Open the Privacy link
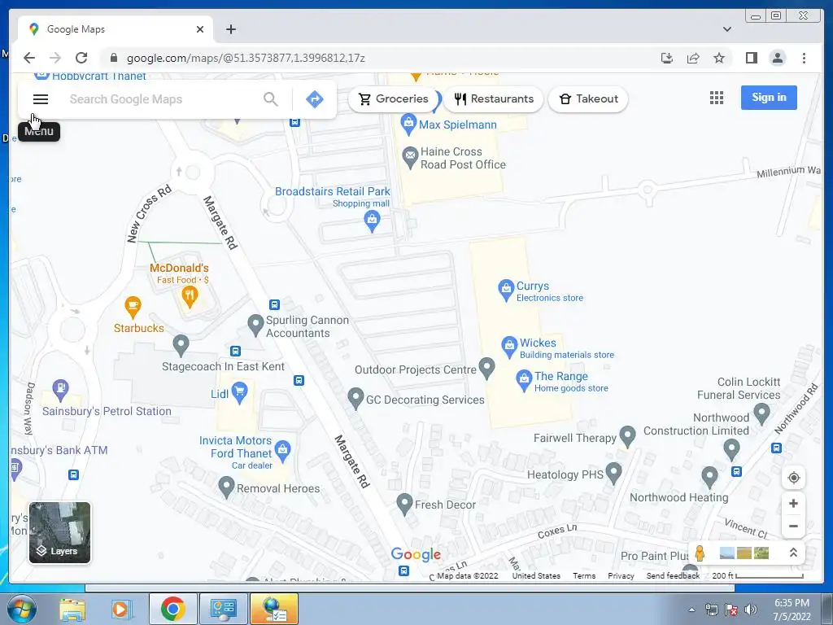The width and height of the screenshot is (833, 625). [621, 575]
